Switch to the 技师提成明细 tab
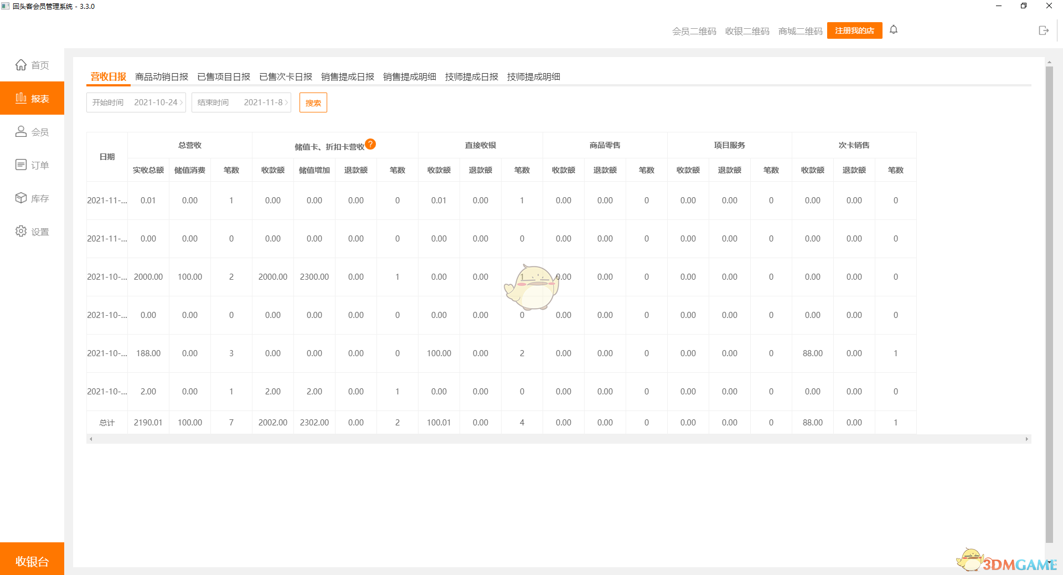Screen dimensions: 1063x575 point(533,76)
